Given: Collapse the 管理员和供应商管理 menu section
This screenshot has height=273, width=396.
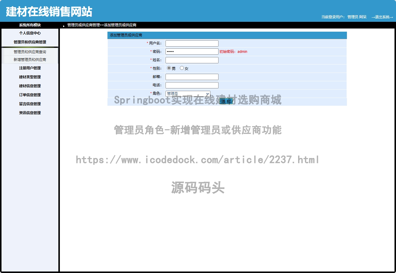Looking at the screenshot, I should (30, 42).
